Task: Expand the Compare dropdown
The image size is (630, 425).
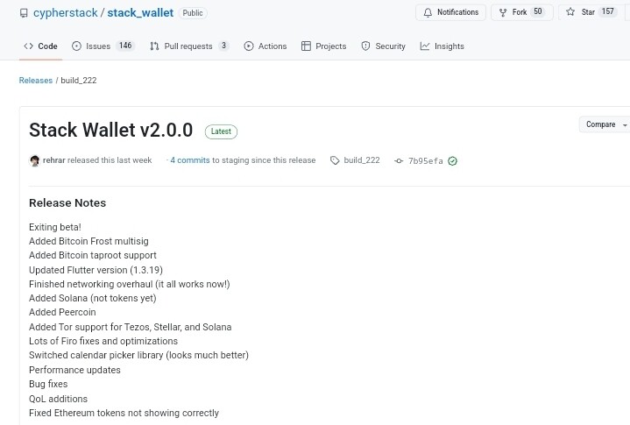Action: [x=605, y=124]
